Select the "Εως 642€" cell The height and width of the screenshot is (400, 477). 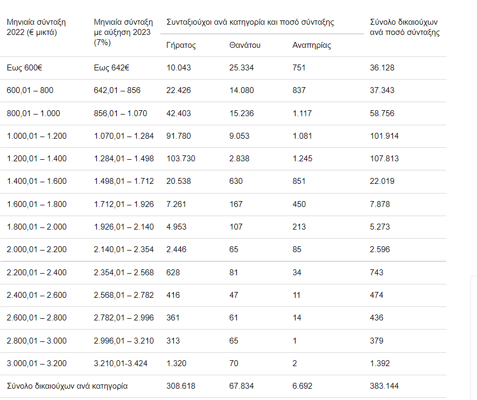(x=111, y=68)
